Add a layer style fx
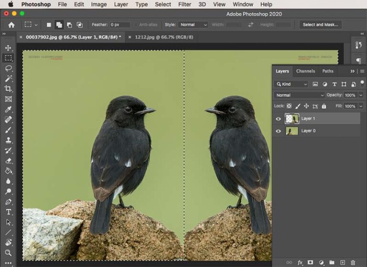The image size is (367, 267). pyautogui.click(x=300, y=263)
